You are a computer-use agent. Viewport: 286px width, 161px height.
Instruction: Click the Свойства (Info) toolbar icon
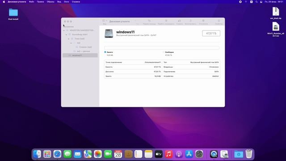coord(219,21)
